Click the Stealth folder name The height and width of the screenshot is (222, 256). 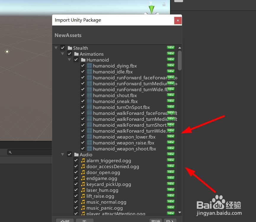81,48
